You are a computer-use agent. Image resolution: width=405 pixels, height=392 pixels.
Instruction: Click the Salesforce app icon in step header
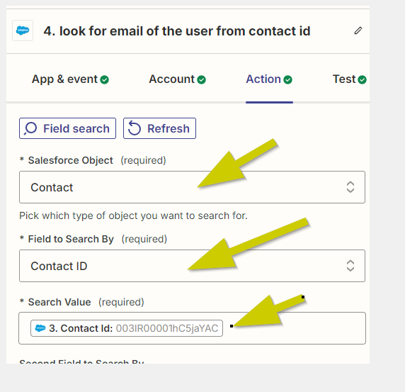click(x=23, y=30)
